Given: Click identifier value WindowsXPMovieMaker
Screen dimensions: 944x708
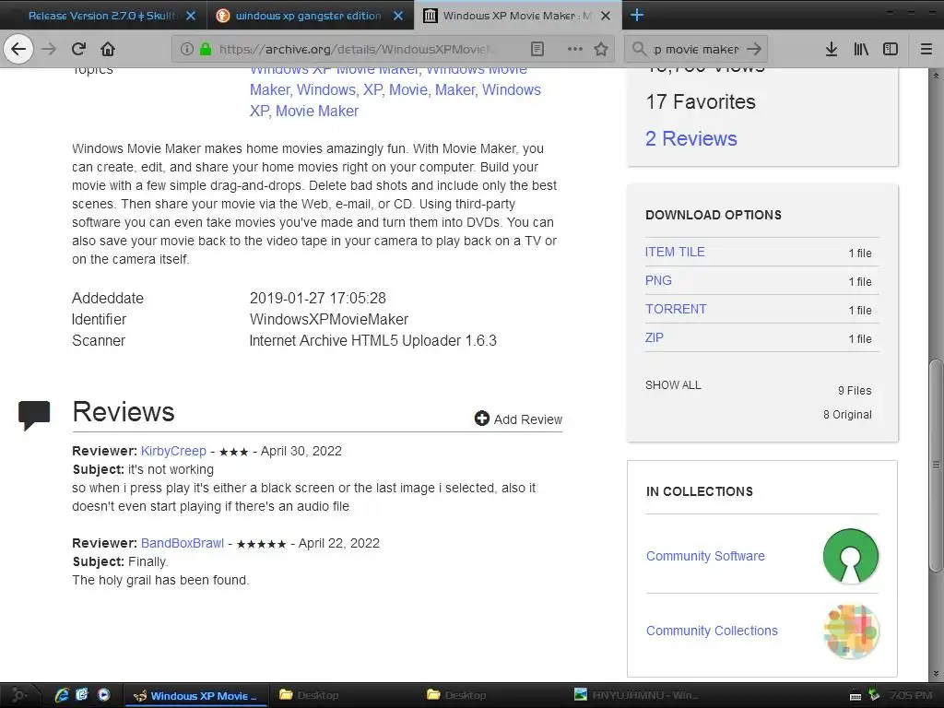Looking at the screenshot, I should [x=329, y=319].
